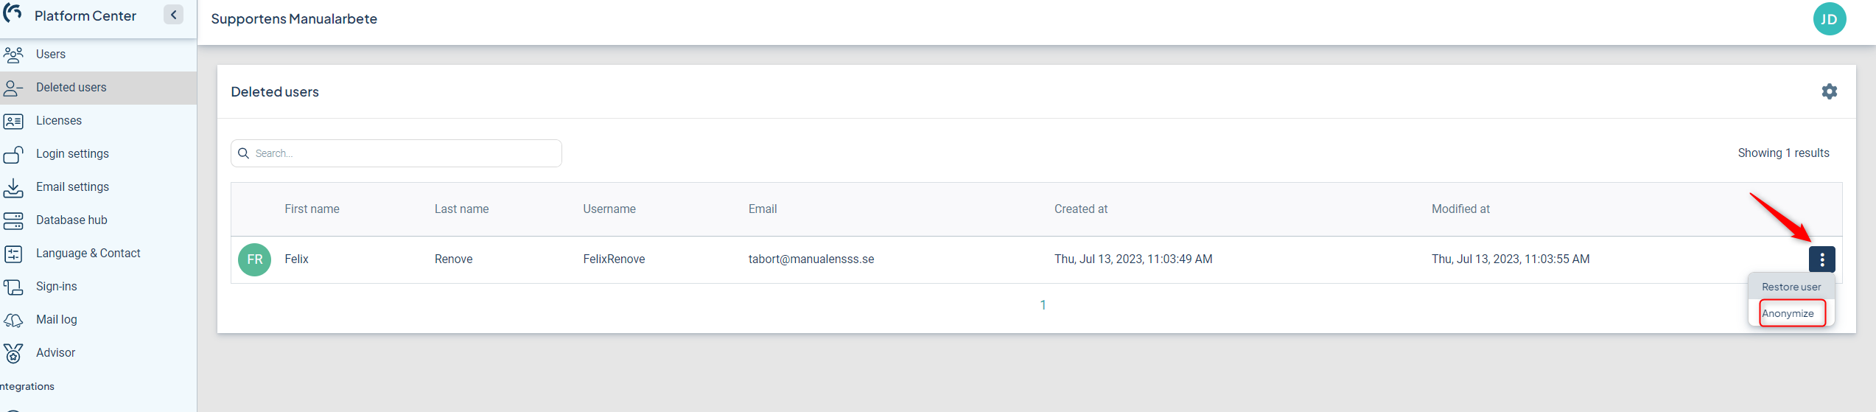
Task: Open the three-dot actions menu for Felix
Action: pos(1821,259)
